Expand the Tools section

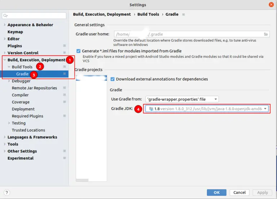tap(5, 144)
